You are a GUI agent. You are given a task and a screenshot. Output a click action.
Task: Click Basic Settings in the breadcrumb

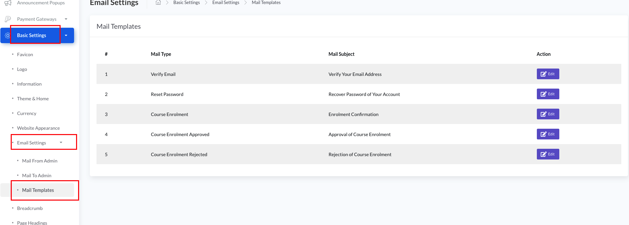186,3
